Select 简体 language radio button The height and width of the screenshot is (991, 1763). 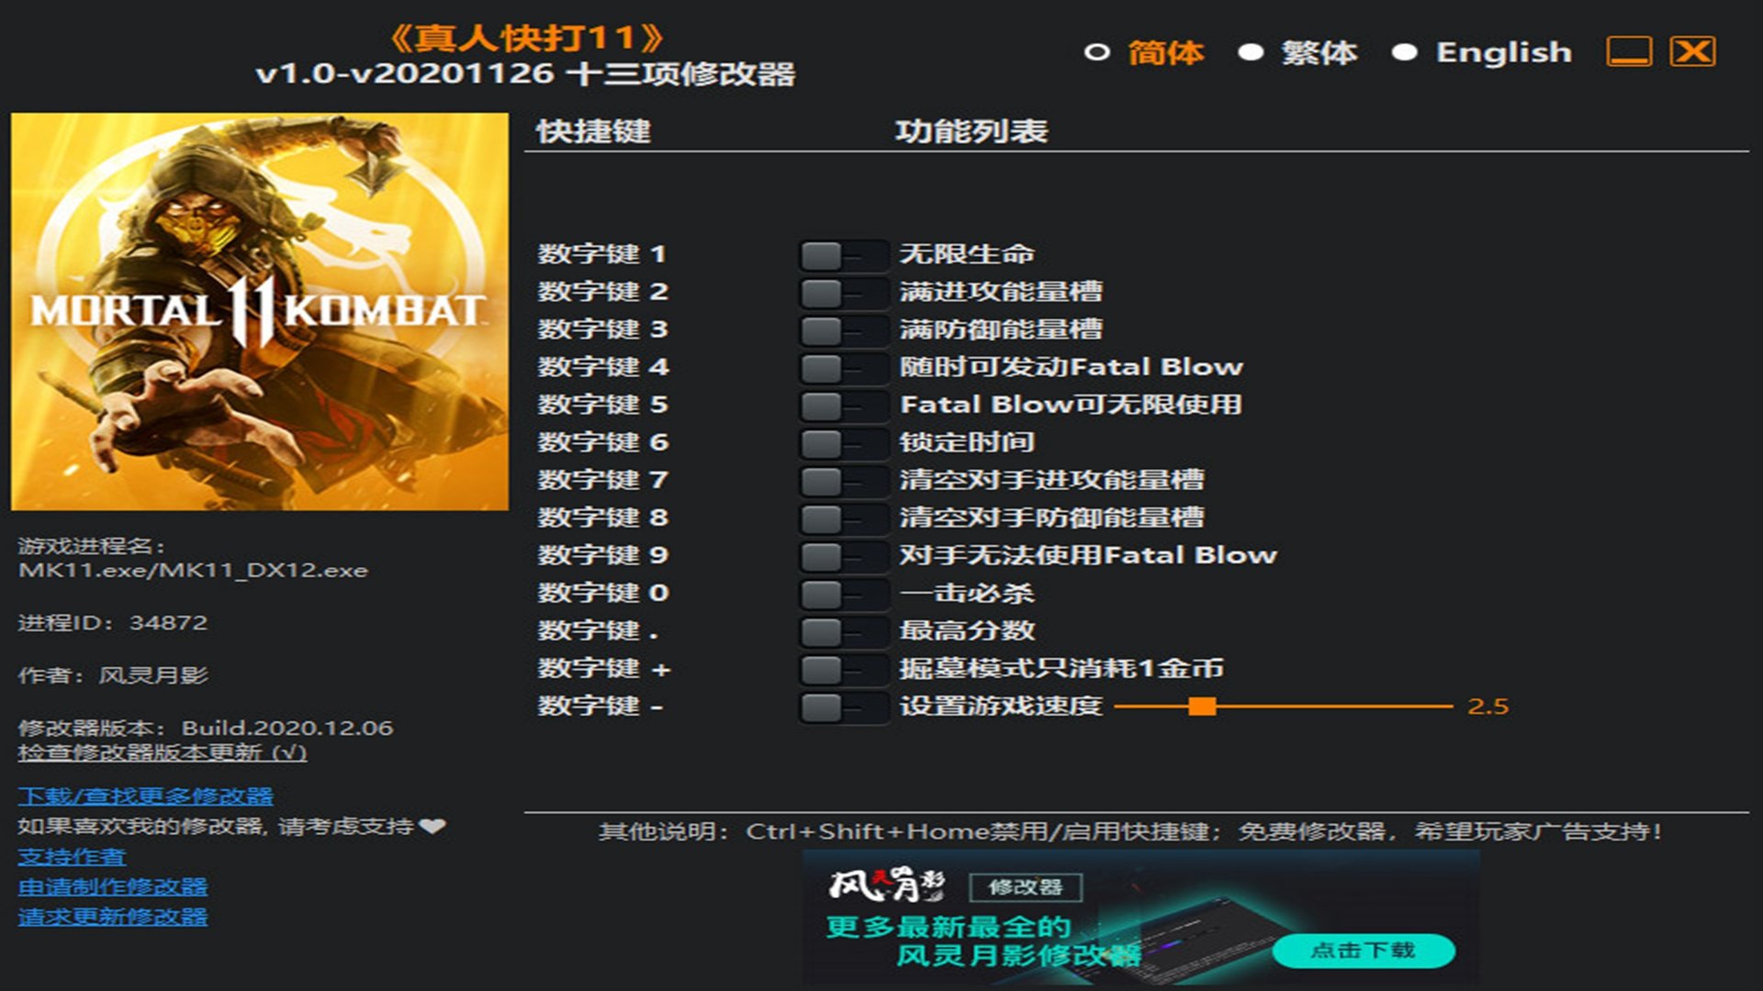tap(1096, 52)
